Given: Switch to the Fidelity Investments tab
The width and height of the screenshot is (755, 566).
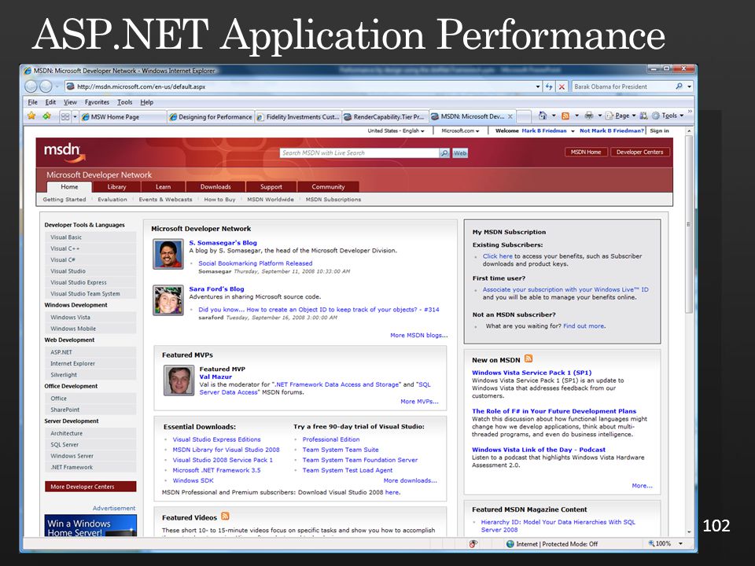Looking at the screenshot, I should [x=298, y=116].
